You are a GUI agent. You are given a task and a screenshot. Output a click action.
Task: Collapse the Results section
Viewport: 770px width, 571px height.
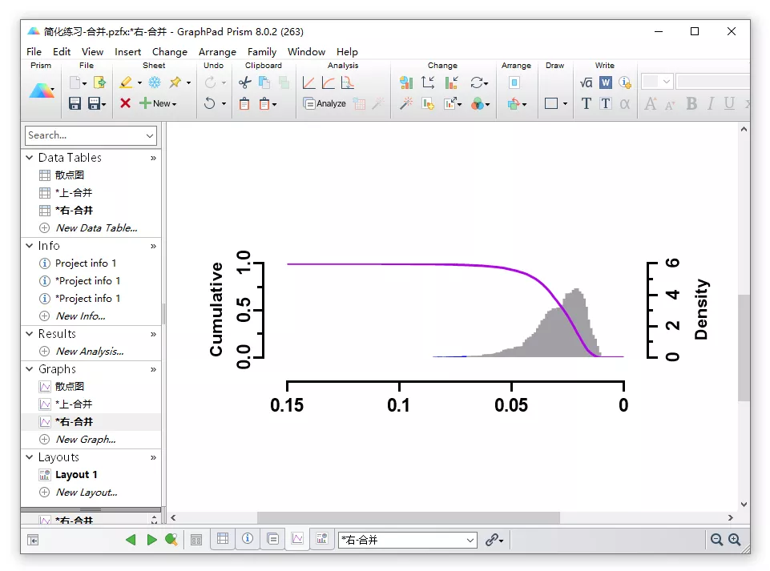[x=30, y=334]
